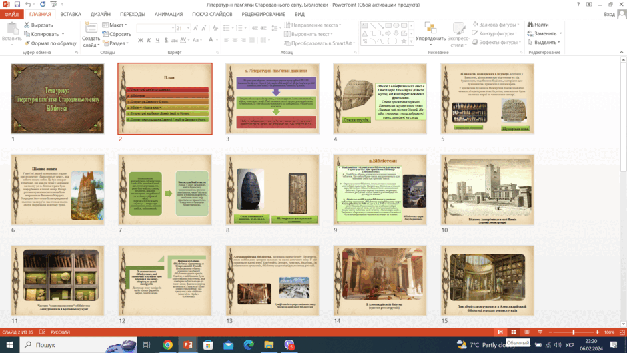This screenshot has height=353, width=627.
Task: Open PowerPoint help question mark
Action: [x=578, y=5]
